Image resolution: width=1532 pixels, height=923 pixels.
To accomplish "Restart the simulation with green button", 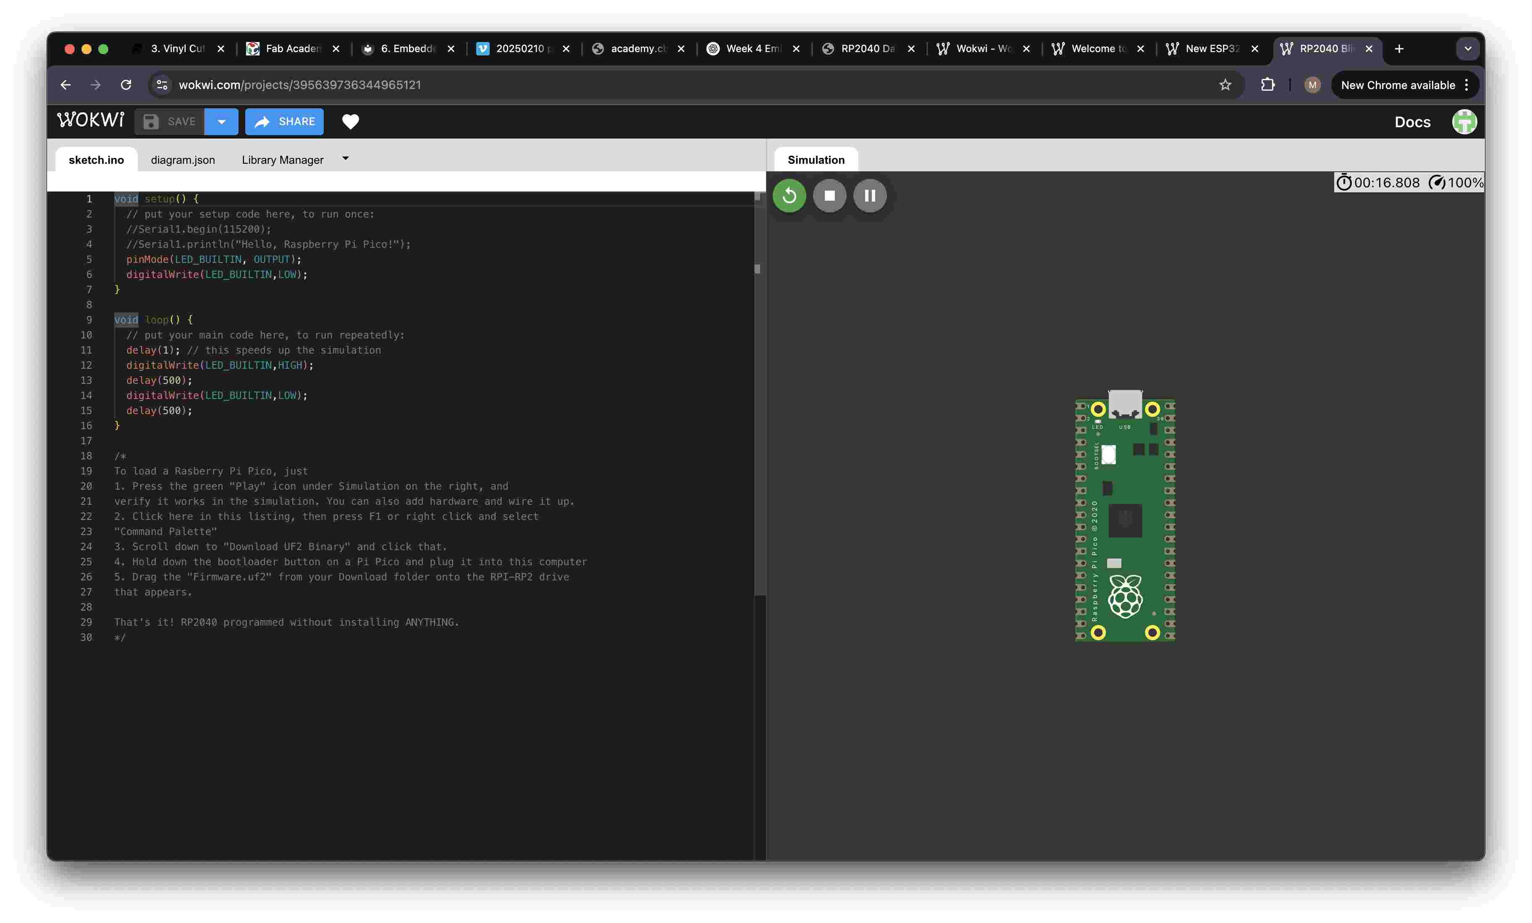I will (x=789, y=196).
